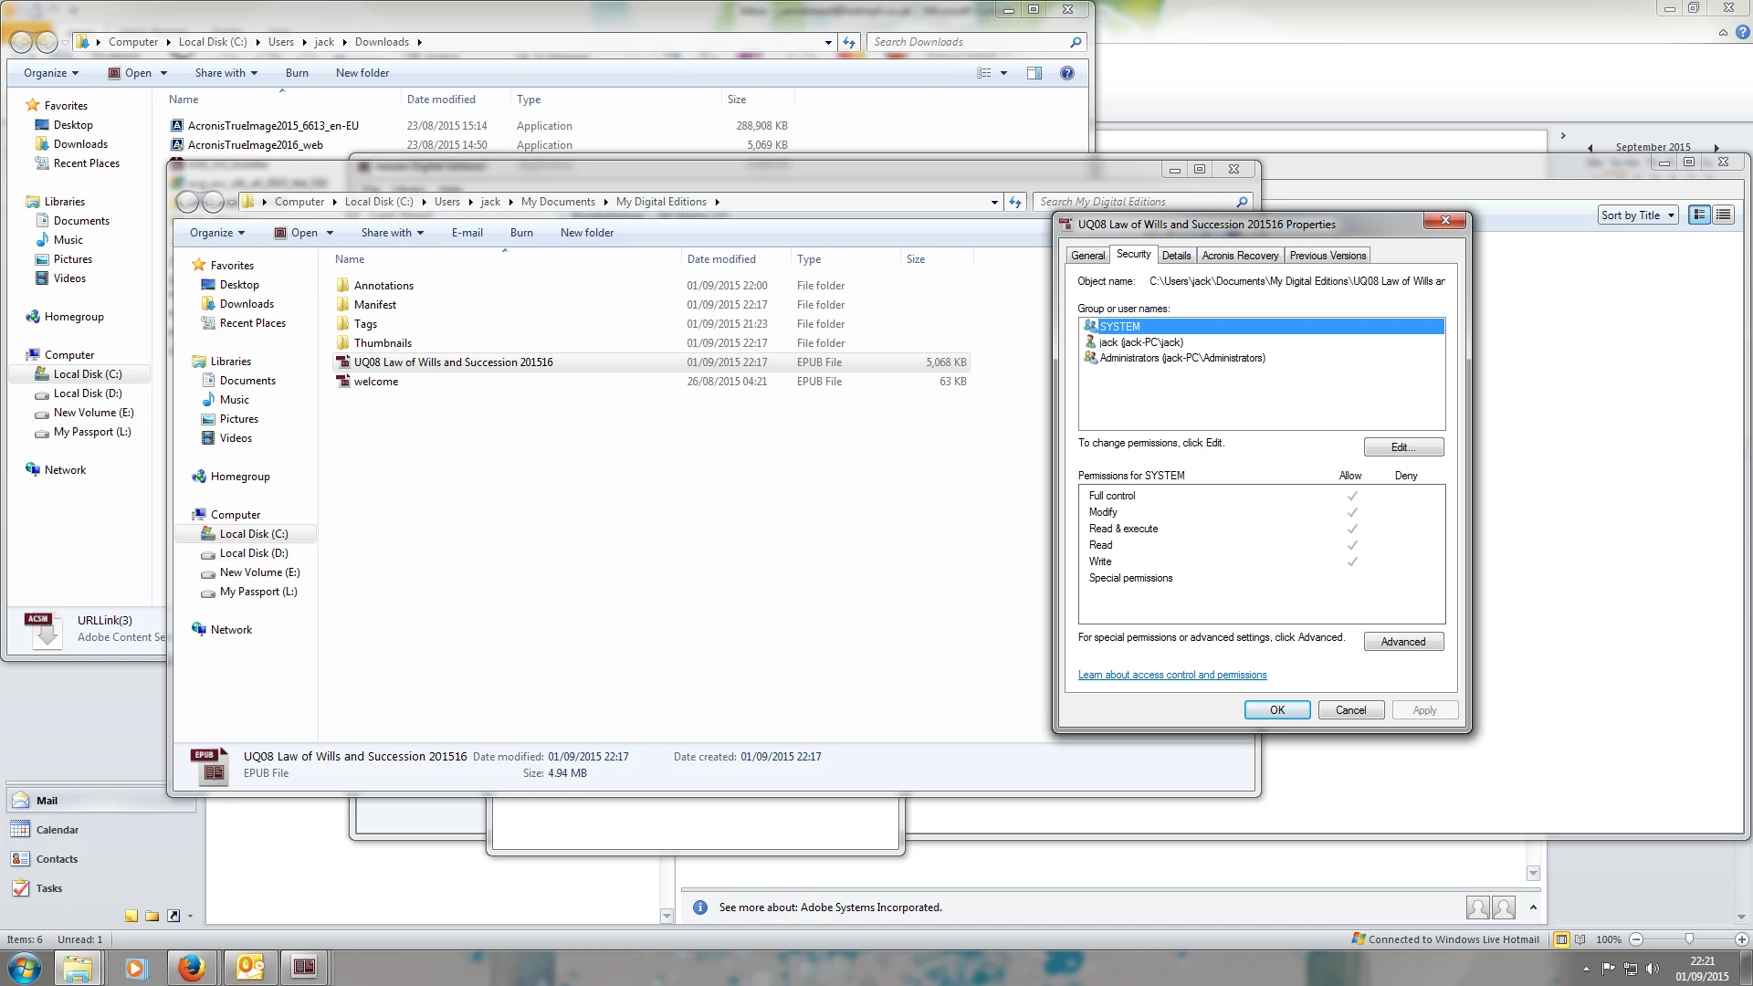Select jack (jack-PC\jack) in user list
1753x986 pixels.
[x=1140, y=342]
